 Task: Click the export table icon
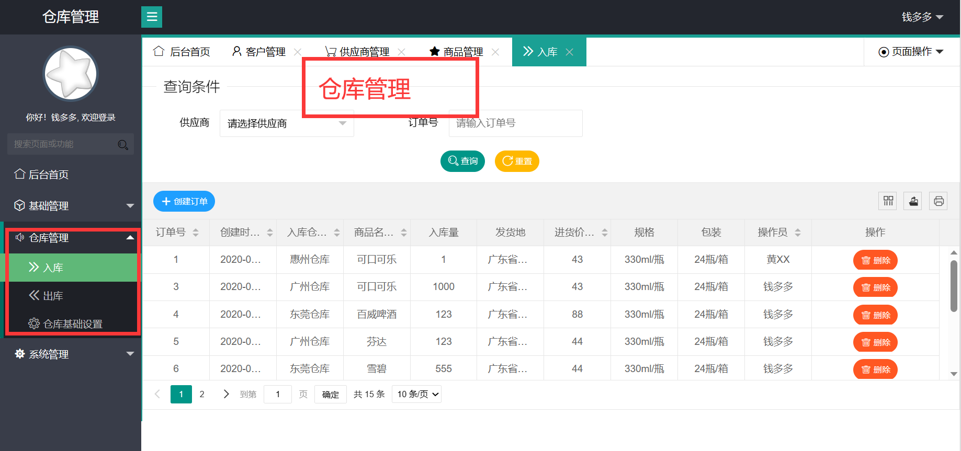pyautogui.click(x=913, y=201)
